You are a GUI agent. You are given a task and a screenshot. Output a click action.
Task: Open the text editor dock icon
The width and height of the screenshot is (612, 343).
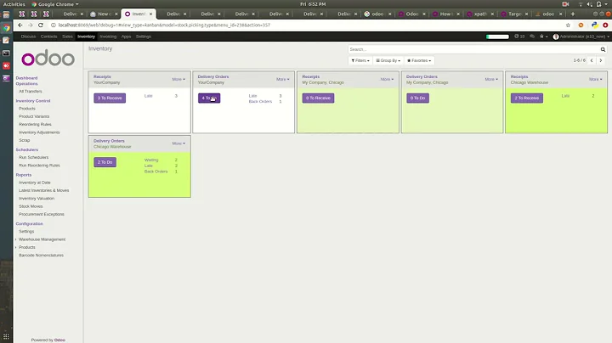click(x=6, y=40)
